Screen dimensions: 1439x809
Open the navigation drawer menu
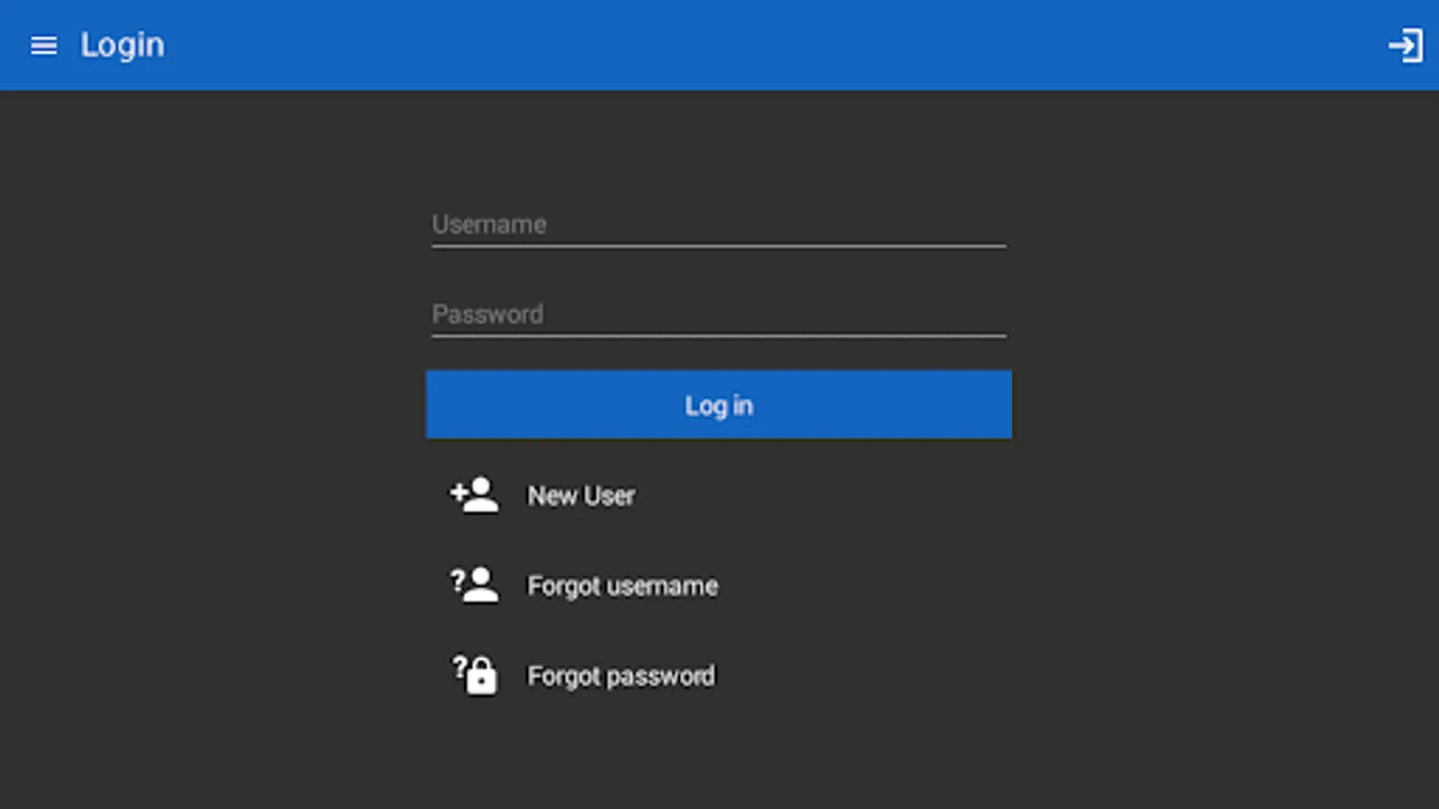[x=43, y=45]
